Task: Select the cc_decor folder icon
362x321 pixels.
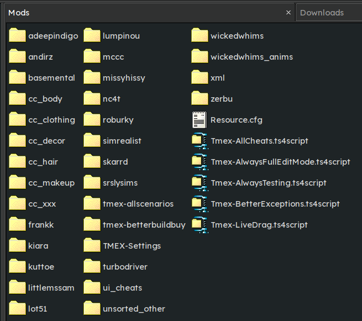Action: 17,140
